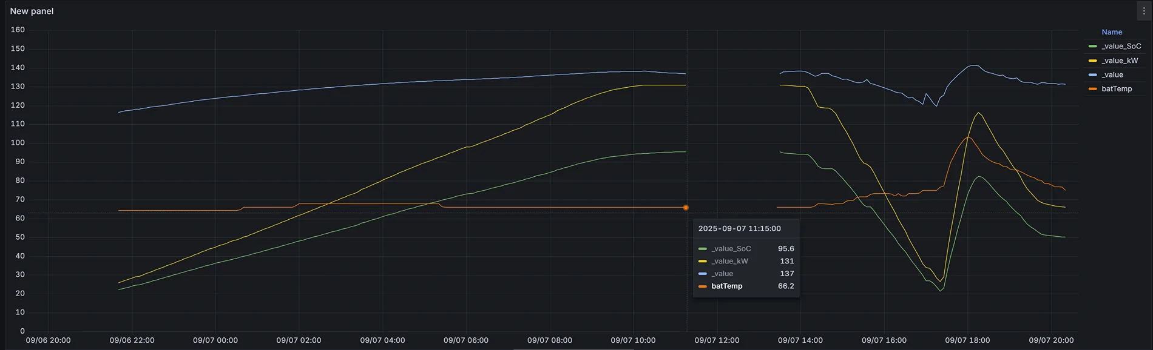Click the 09/06 20:00 x-axis time label
Image resolution: width=1153 pixels, height=350 pixels.
[48, 340]
